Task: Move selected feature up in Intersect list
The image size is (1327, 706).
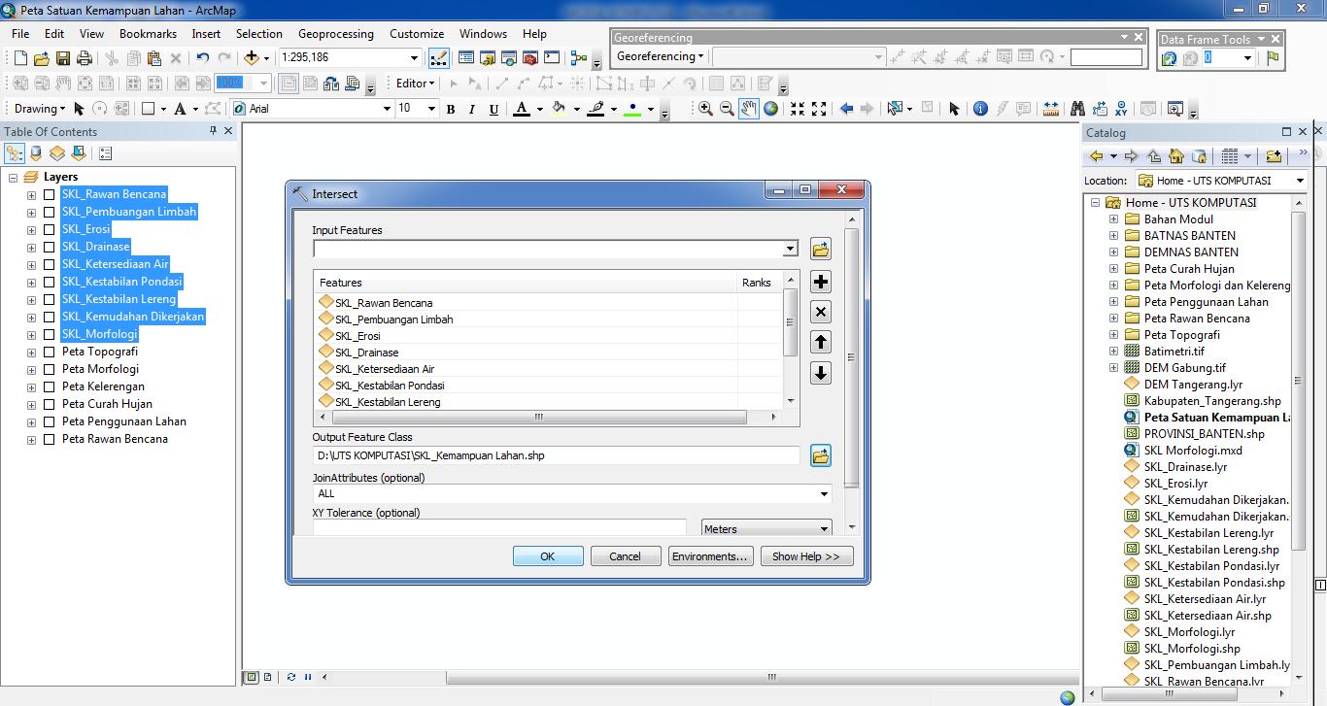Action: click(x=821, y=342)
